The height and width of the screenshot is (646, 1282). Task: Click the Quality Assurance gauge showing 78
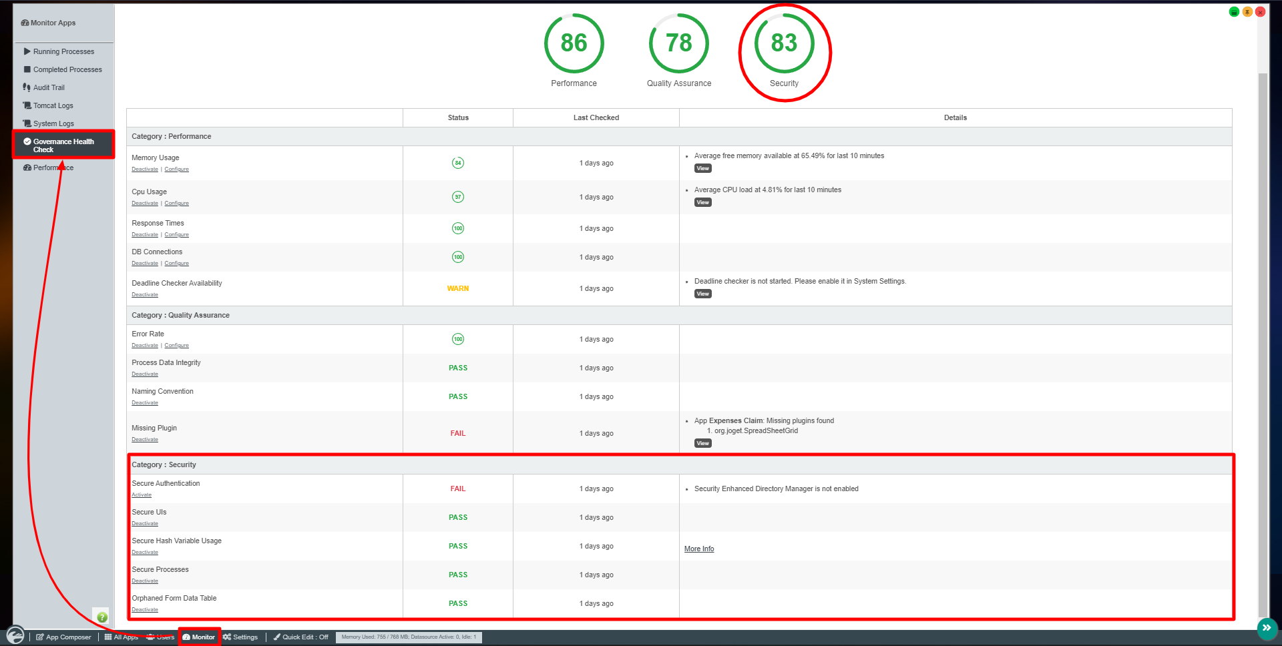(x=678, y=44)
